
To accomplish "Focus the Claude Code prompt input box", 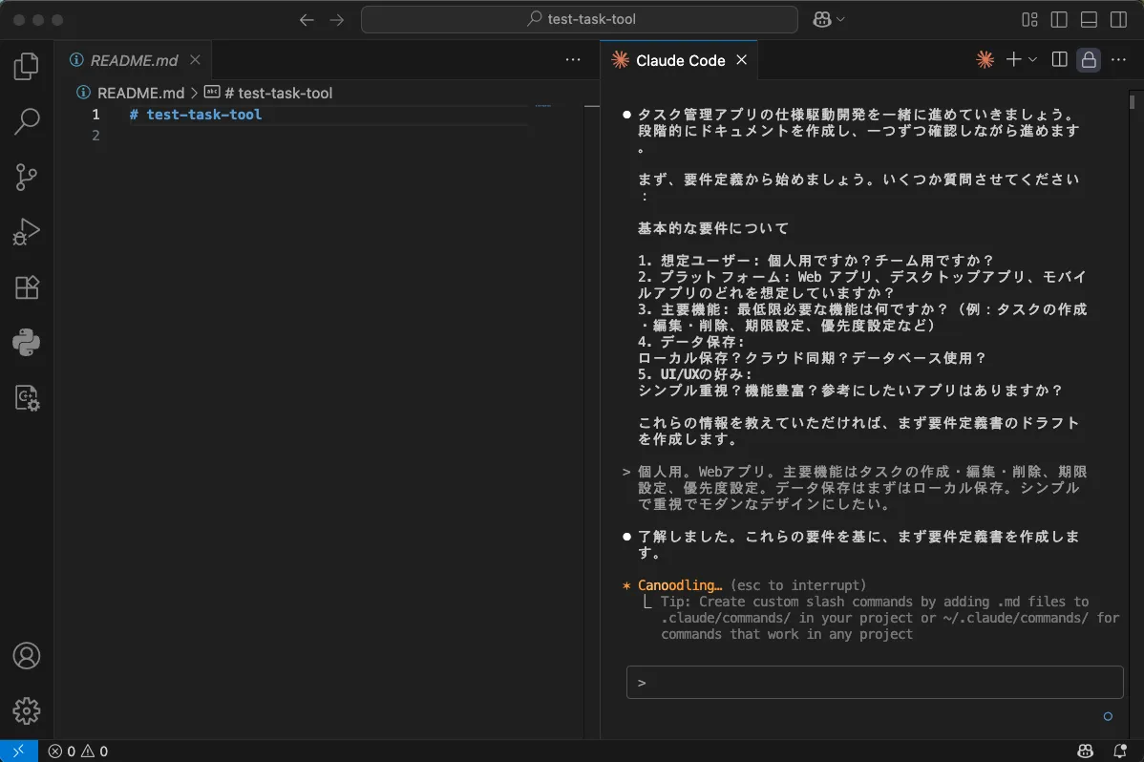I will [x=875, y=683].
